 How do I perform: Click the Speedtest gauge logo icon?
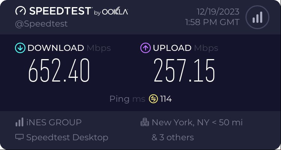[x=21, y=11]
